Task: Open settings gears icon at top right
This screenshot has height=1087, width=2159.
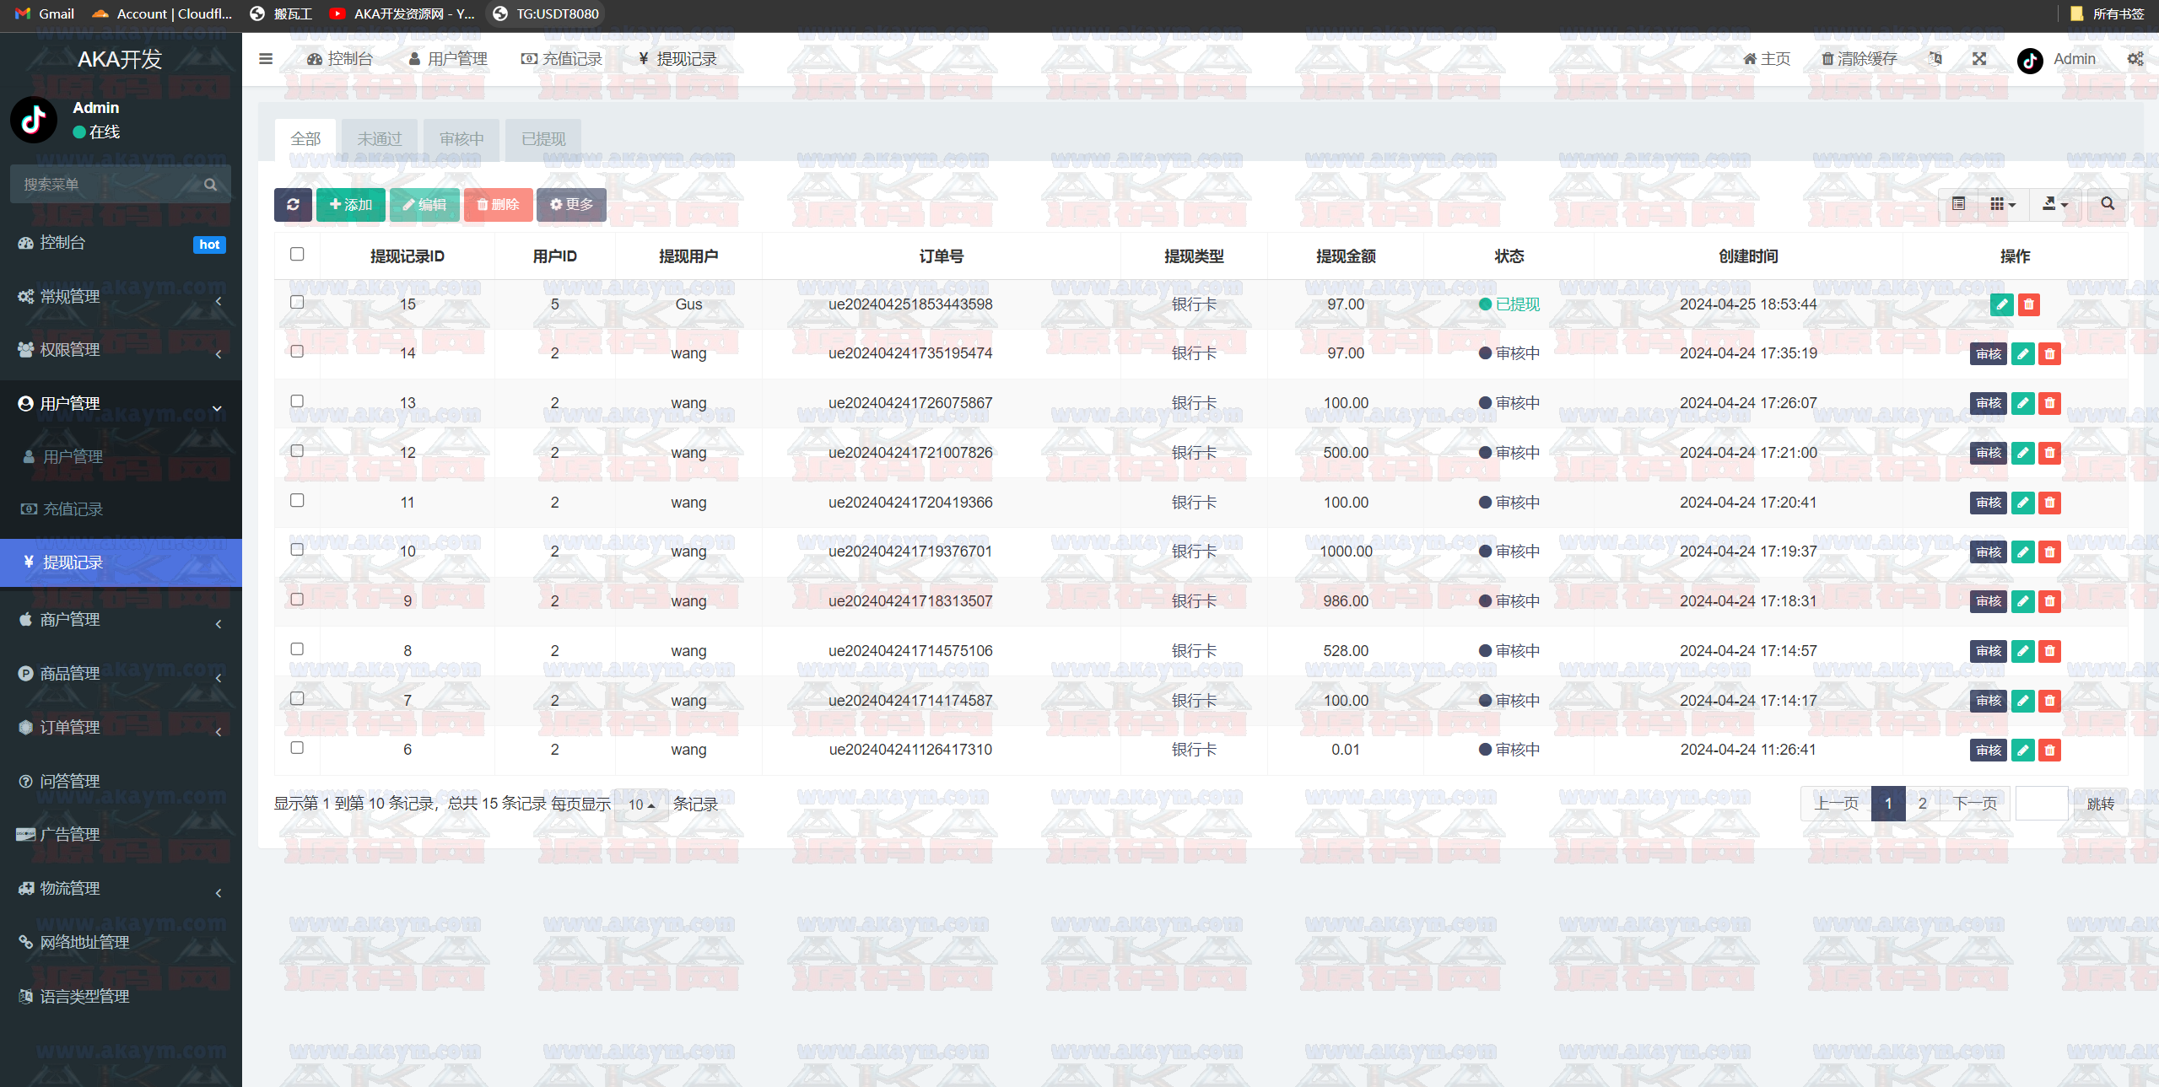Action: (2135, 59)
